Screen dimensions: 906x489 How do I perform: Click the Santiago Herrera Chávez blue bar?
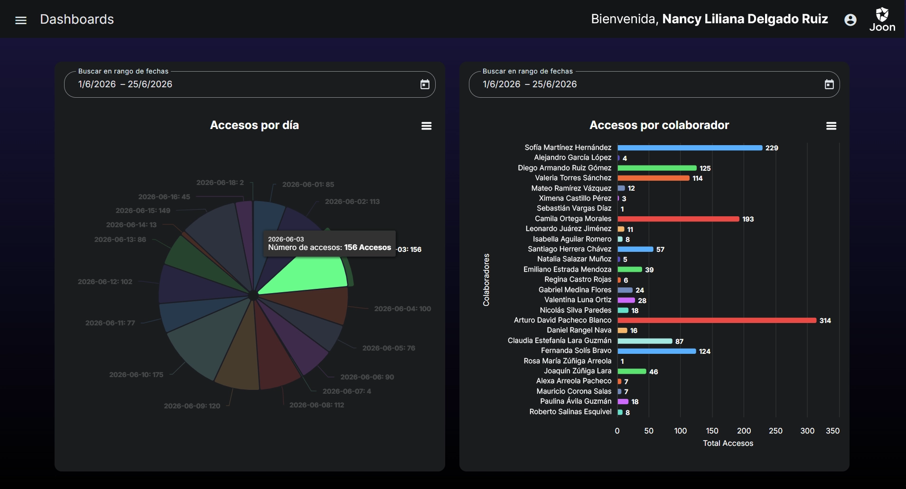pyautogui.click(x=635, y=249)
